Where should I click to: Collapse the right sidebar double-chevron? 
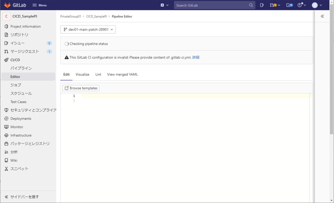coord(322,16)
